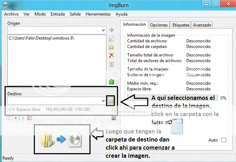
Task: Minimize the ImgBurn window
Action: 206,4
